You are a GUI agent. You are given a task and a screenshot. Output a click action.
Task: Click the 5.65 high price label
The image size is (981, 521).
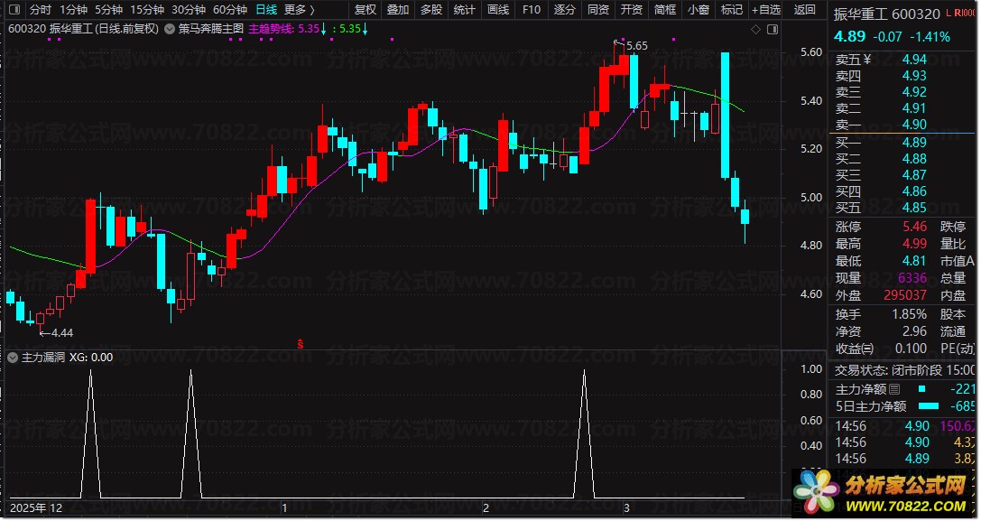coord(637,46)
